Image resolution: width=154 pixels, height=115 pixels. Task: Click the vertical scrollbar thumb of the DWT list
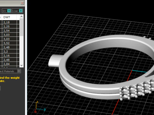(21, 27)
